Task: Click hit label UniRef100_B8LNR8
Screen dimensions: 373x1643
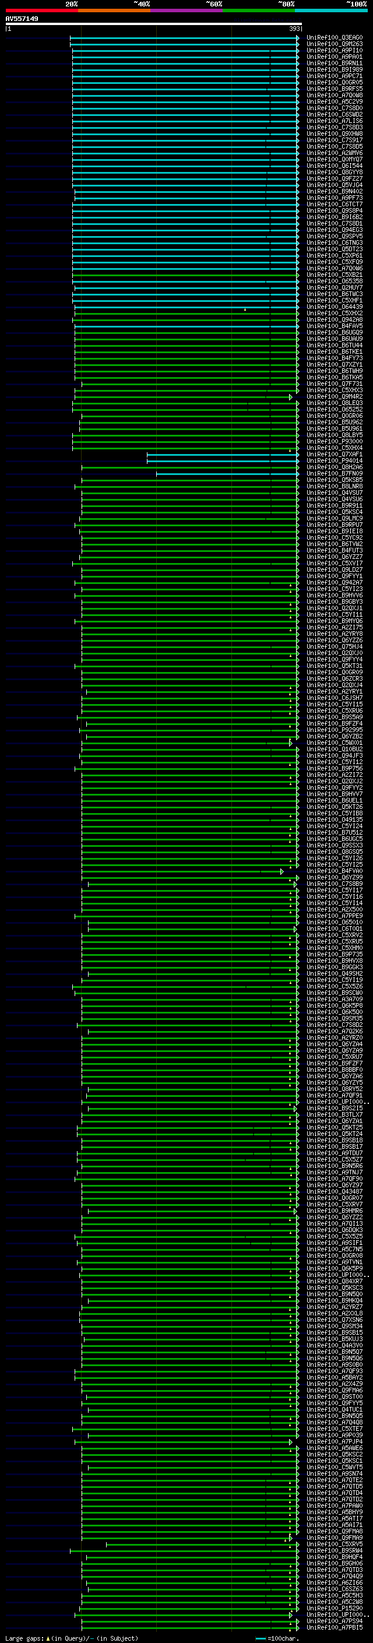Action: click(x=335, y=487)
